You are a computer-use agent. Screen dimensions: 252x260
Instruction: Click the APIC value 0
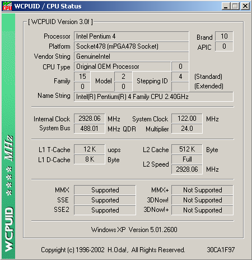(224, 46)
